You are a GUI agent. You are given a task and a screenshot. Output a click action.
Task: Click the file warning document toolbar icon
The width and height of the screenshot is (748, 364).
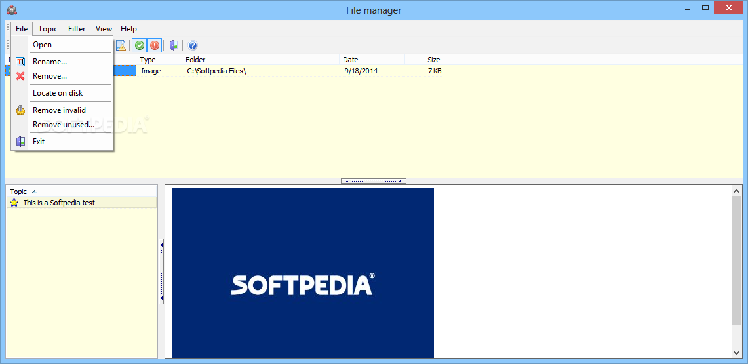point(121,45)
